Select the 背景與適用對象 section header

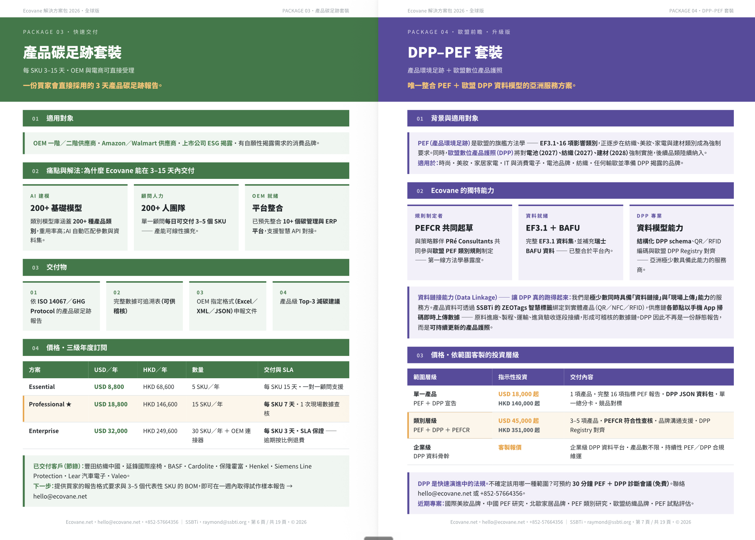571,118
